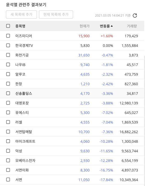Select the 서연이화 row checkbox
Image resolution: width=145 pixels, height=186 pixels.
(x=8, y=170)
